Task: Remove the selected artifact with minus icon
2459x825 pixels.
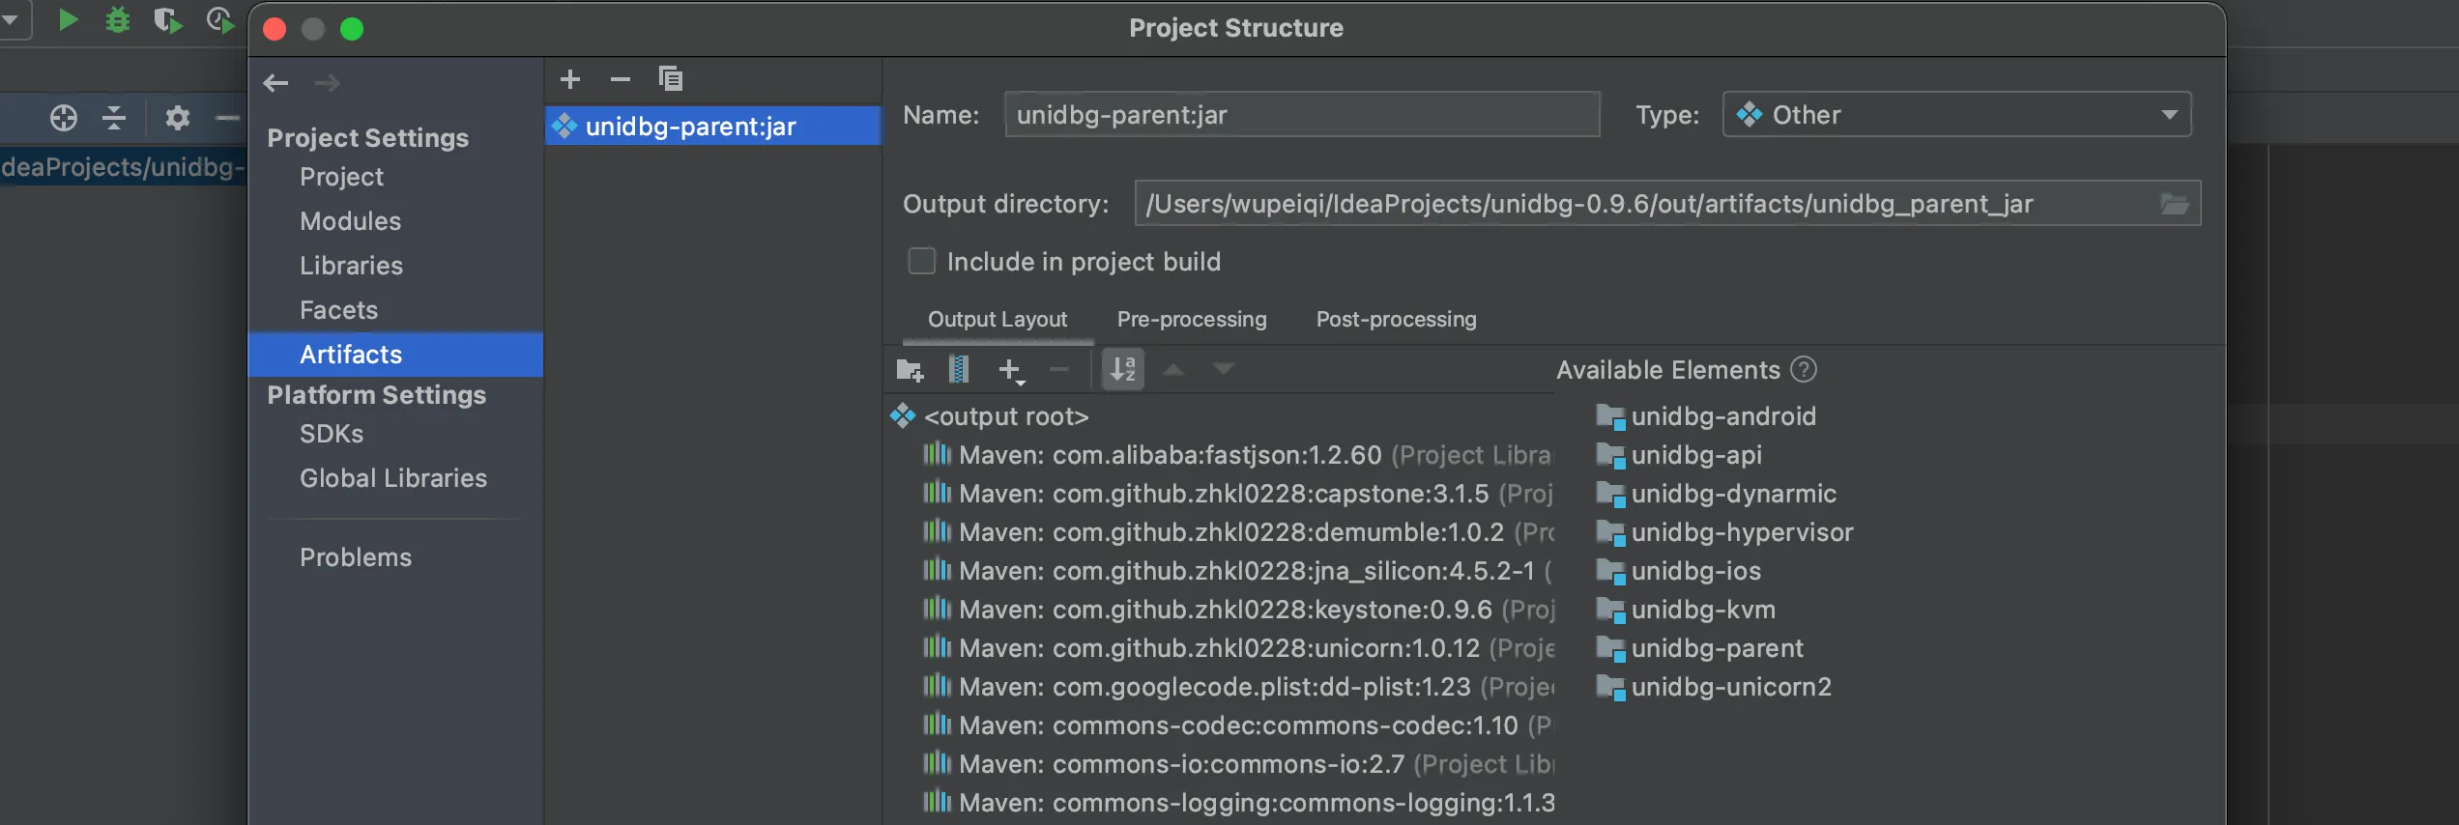Action: click(x=621, y=79)
